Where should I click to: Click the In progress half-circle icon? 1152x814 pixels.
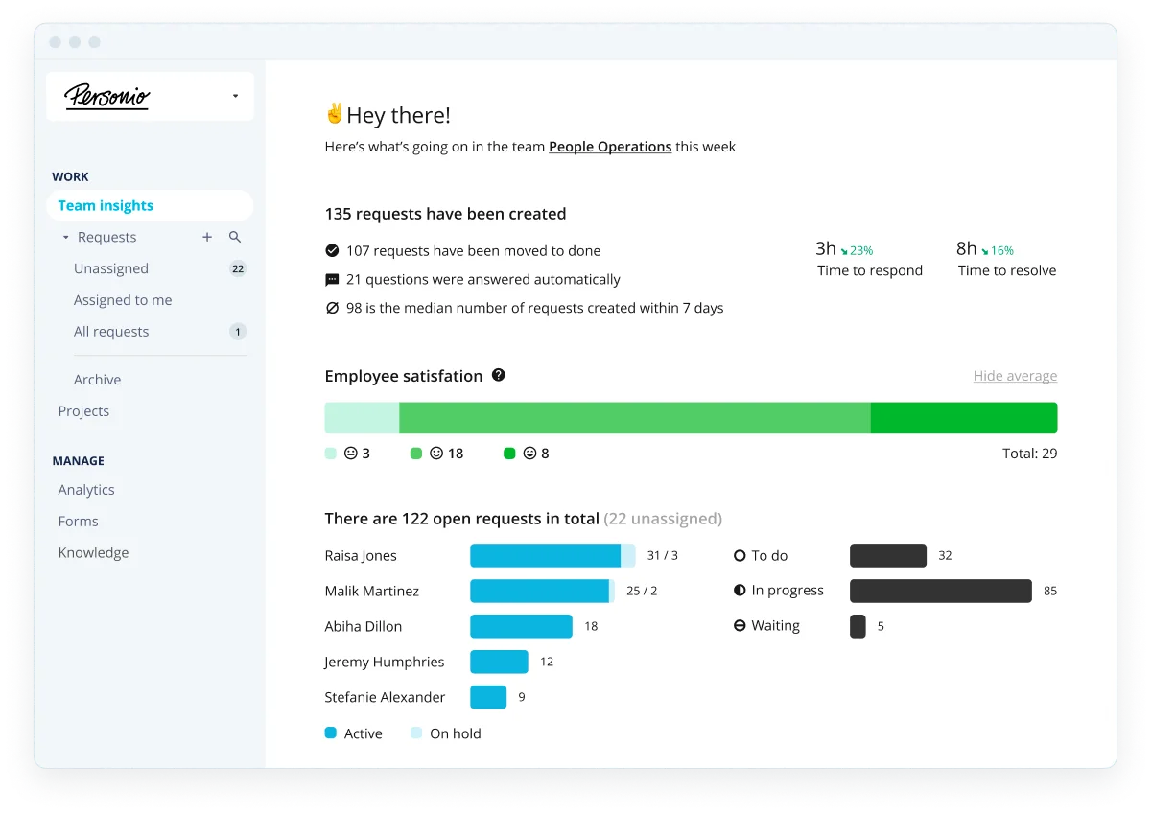(740, 591)
